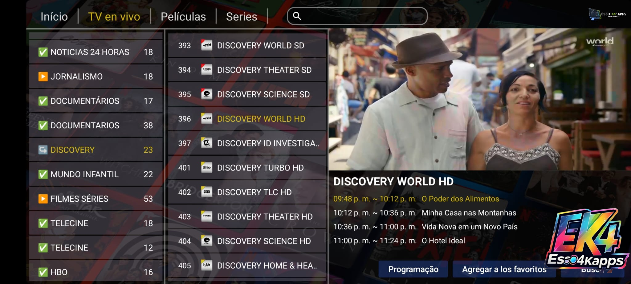Viewport: 631px width, 284px height.
Task: Click the check icon beside the HBO category
Action: coord(43,272)
